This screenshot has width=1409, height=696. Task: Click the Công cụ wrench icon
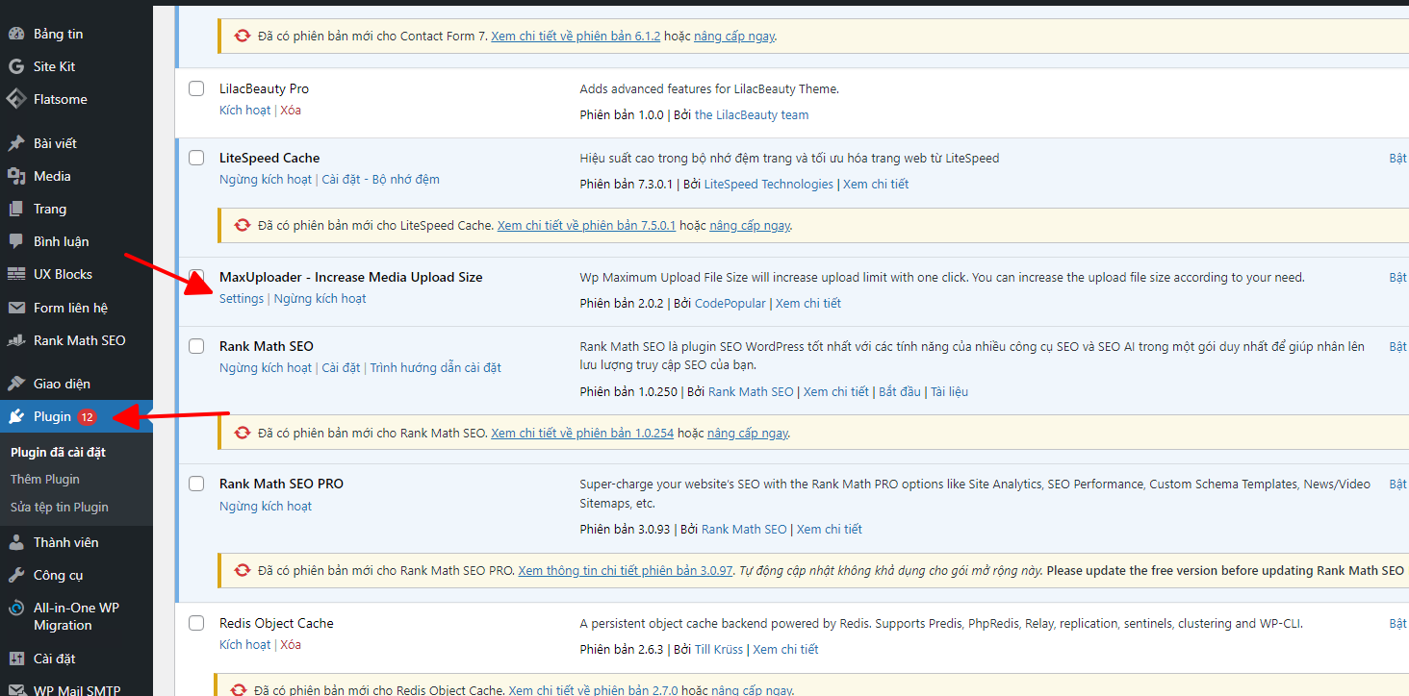click(x=16, y=575)
